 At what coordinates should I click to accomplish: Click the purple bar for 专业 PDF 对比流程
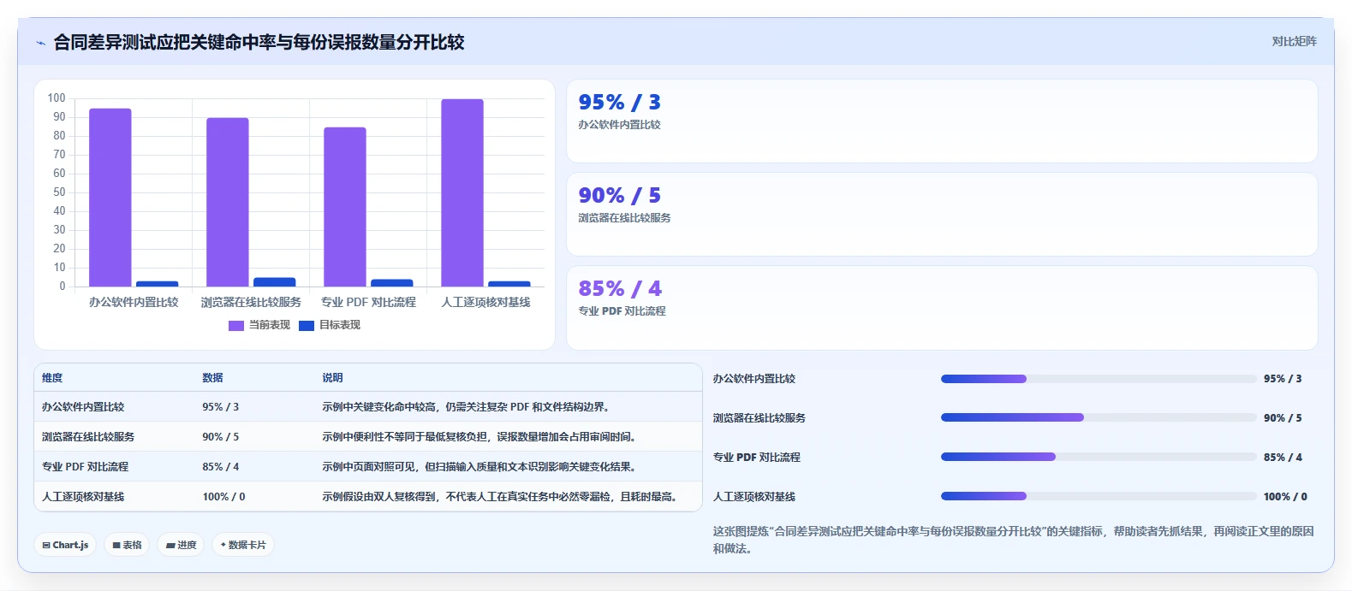tap(345, 207)
